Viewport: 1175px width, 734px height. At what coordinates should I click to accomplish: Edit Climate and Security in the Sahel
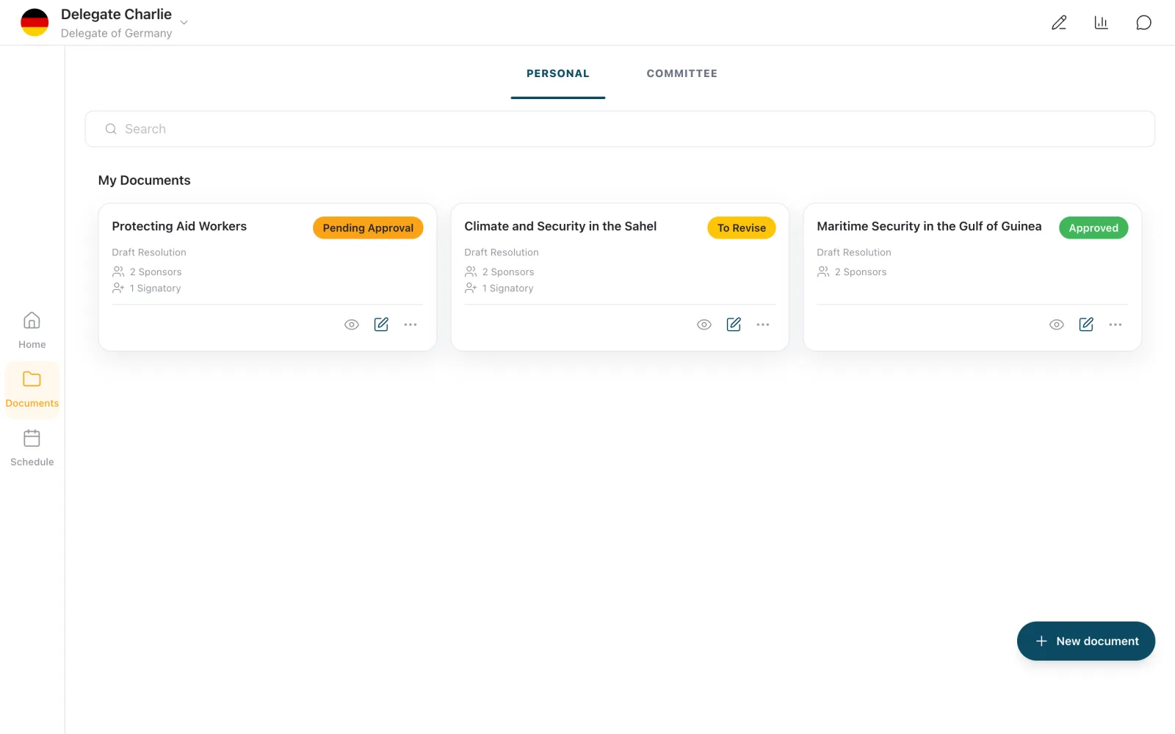[734, 324]
